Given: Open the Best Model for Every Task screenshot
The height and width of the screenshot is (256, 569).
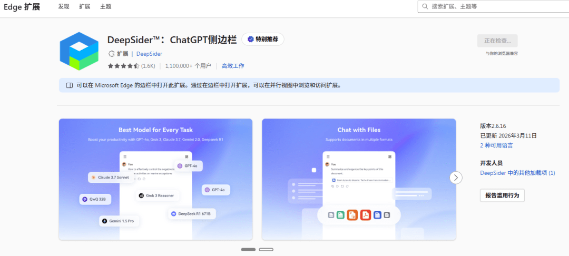Looking at the screenshot, I should [x=155, y=179].
